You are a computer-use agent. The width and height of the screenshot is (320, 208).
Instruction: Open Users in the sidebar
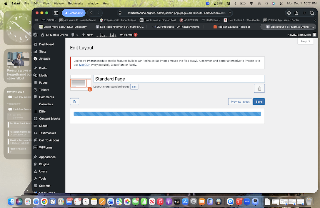(43, 172)
